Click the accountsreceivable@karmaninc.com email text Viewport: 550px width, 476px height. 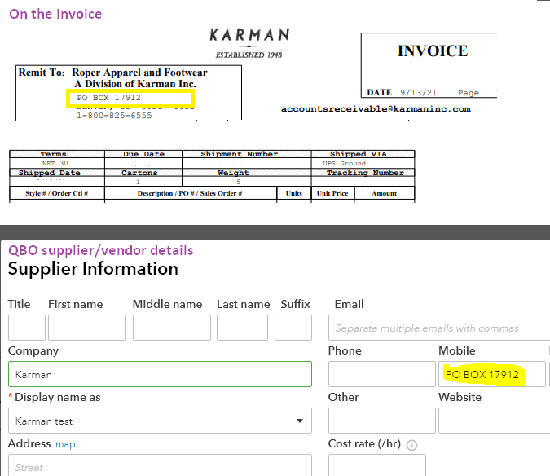[x=376, y=109]
